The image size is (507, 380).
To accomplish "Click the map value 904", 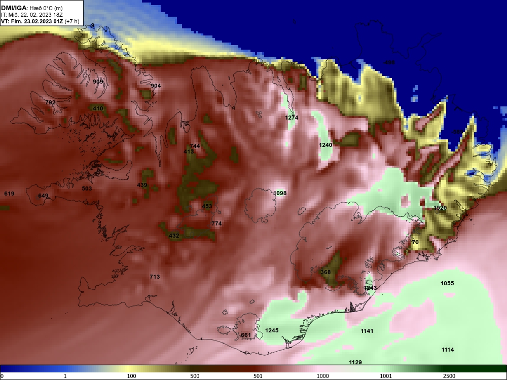I will (x=156, y=86).
